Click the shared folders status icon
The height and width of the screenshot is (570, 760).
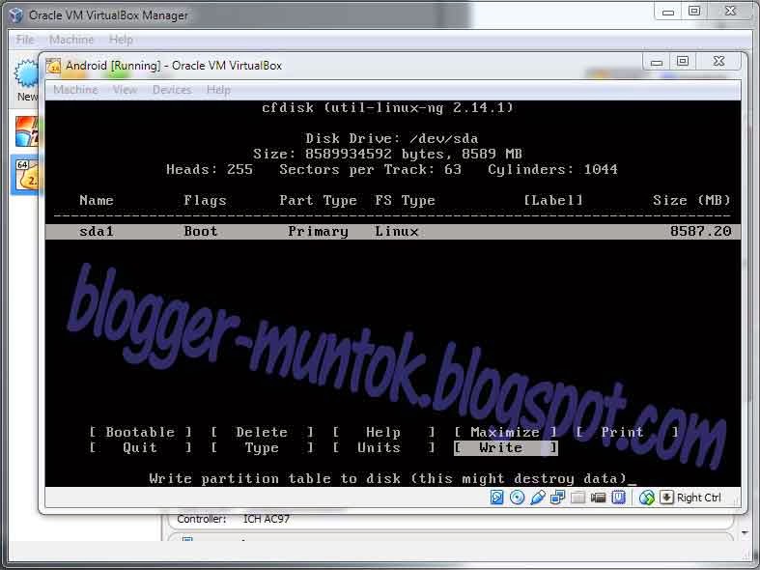[577, 498]
